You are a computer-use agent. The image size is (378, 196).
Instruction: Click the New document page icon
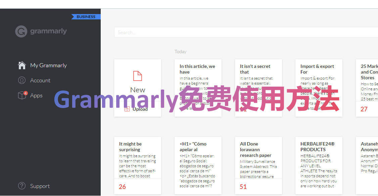click(138, 76)
